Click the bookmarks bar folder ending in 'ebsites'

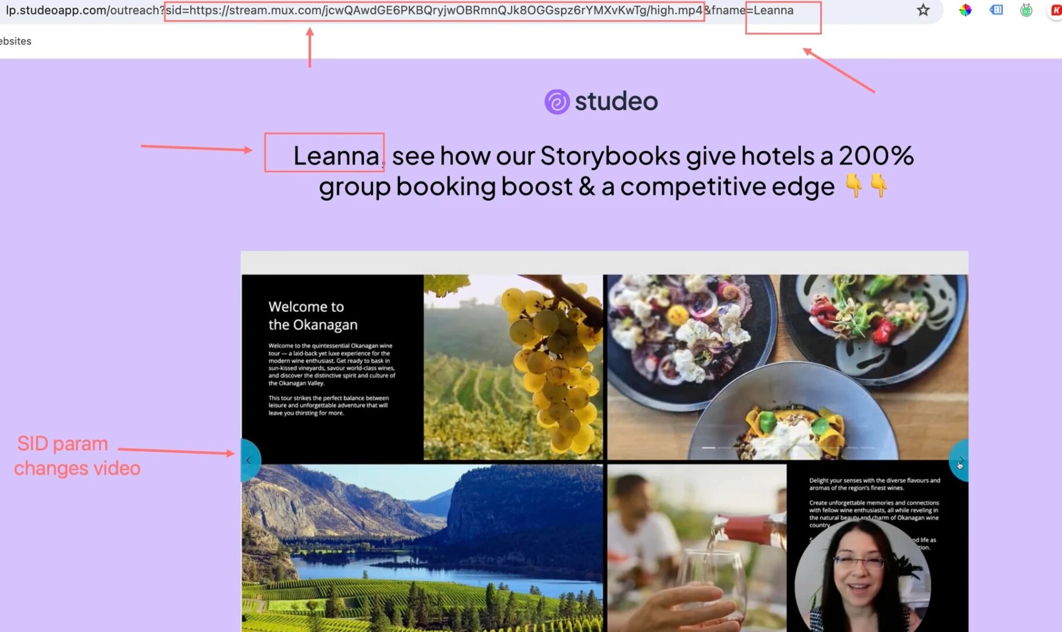coord(16,41)
